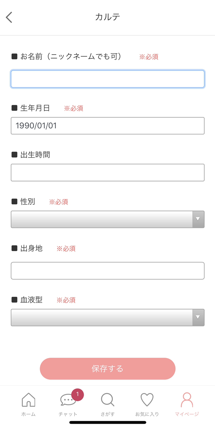Viewport: 215px width, 428px height.
Task: Tap the 出身地 input field
Action: [x=107, y=271]
